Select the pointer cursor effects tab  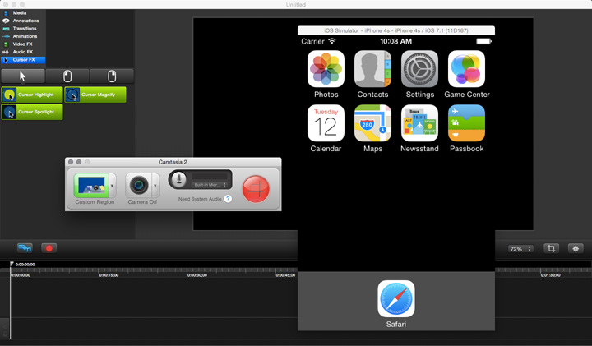click(x=23, y=76)
